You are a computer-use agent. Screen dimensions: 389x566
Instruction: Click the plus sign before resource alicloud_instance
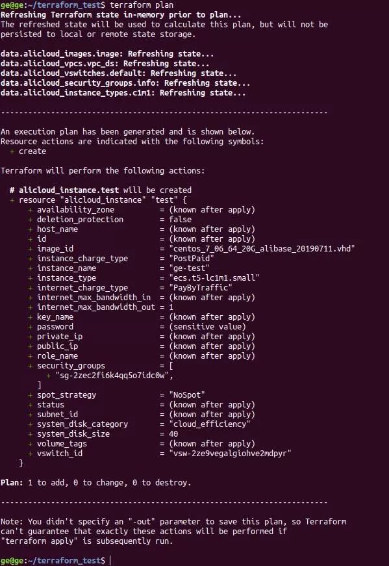(12, 200)
